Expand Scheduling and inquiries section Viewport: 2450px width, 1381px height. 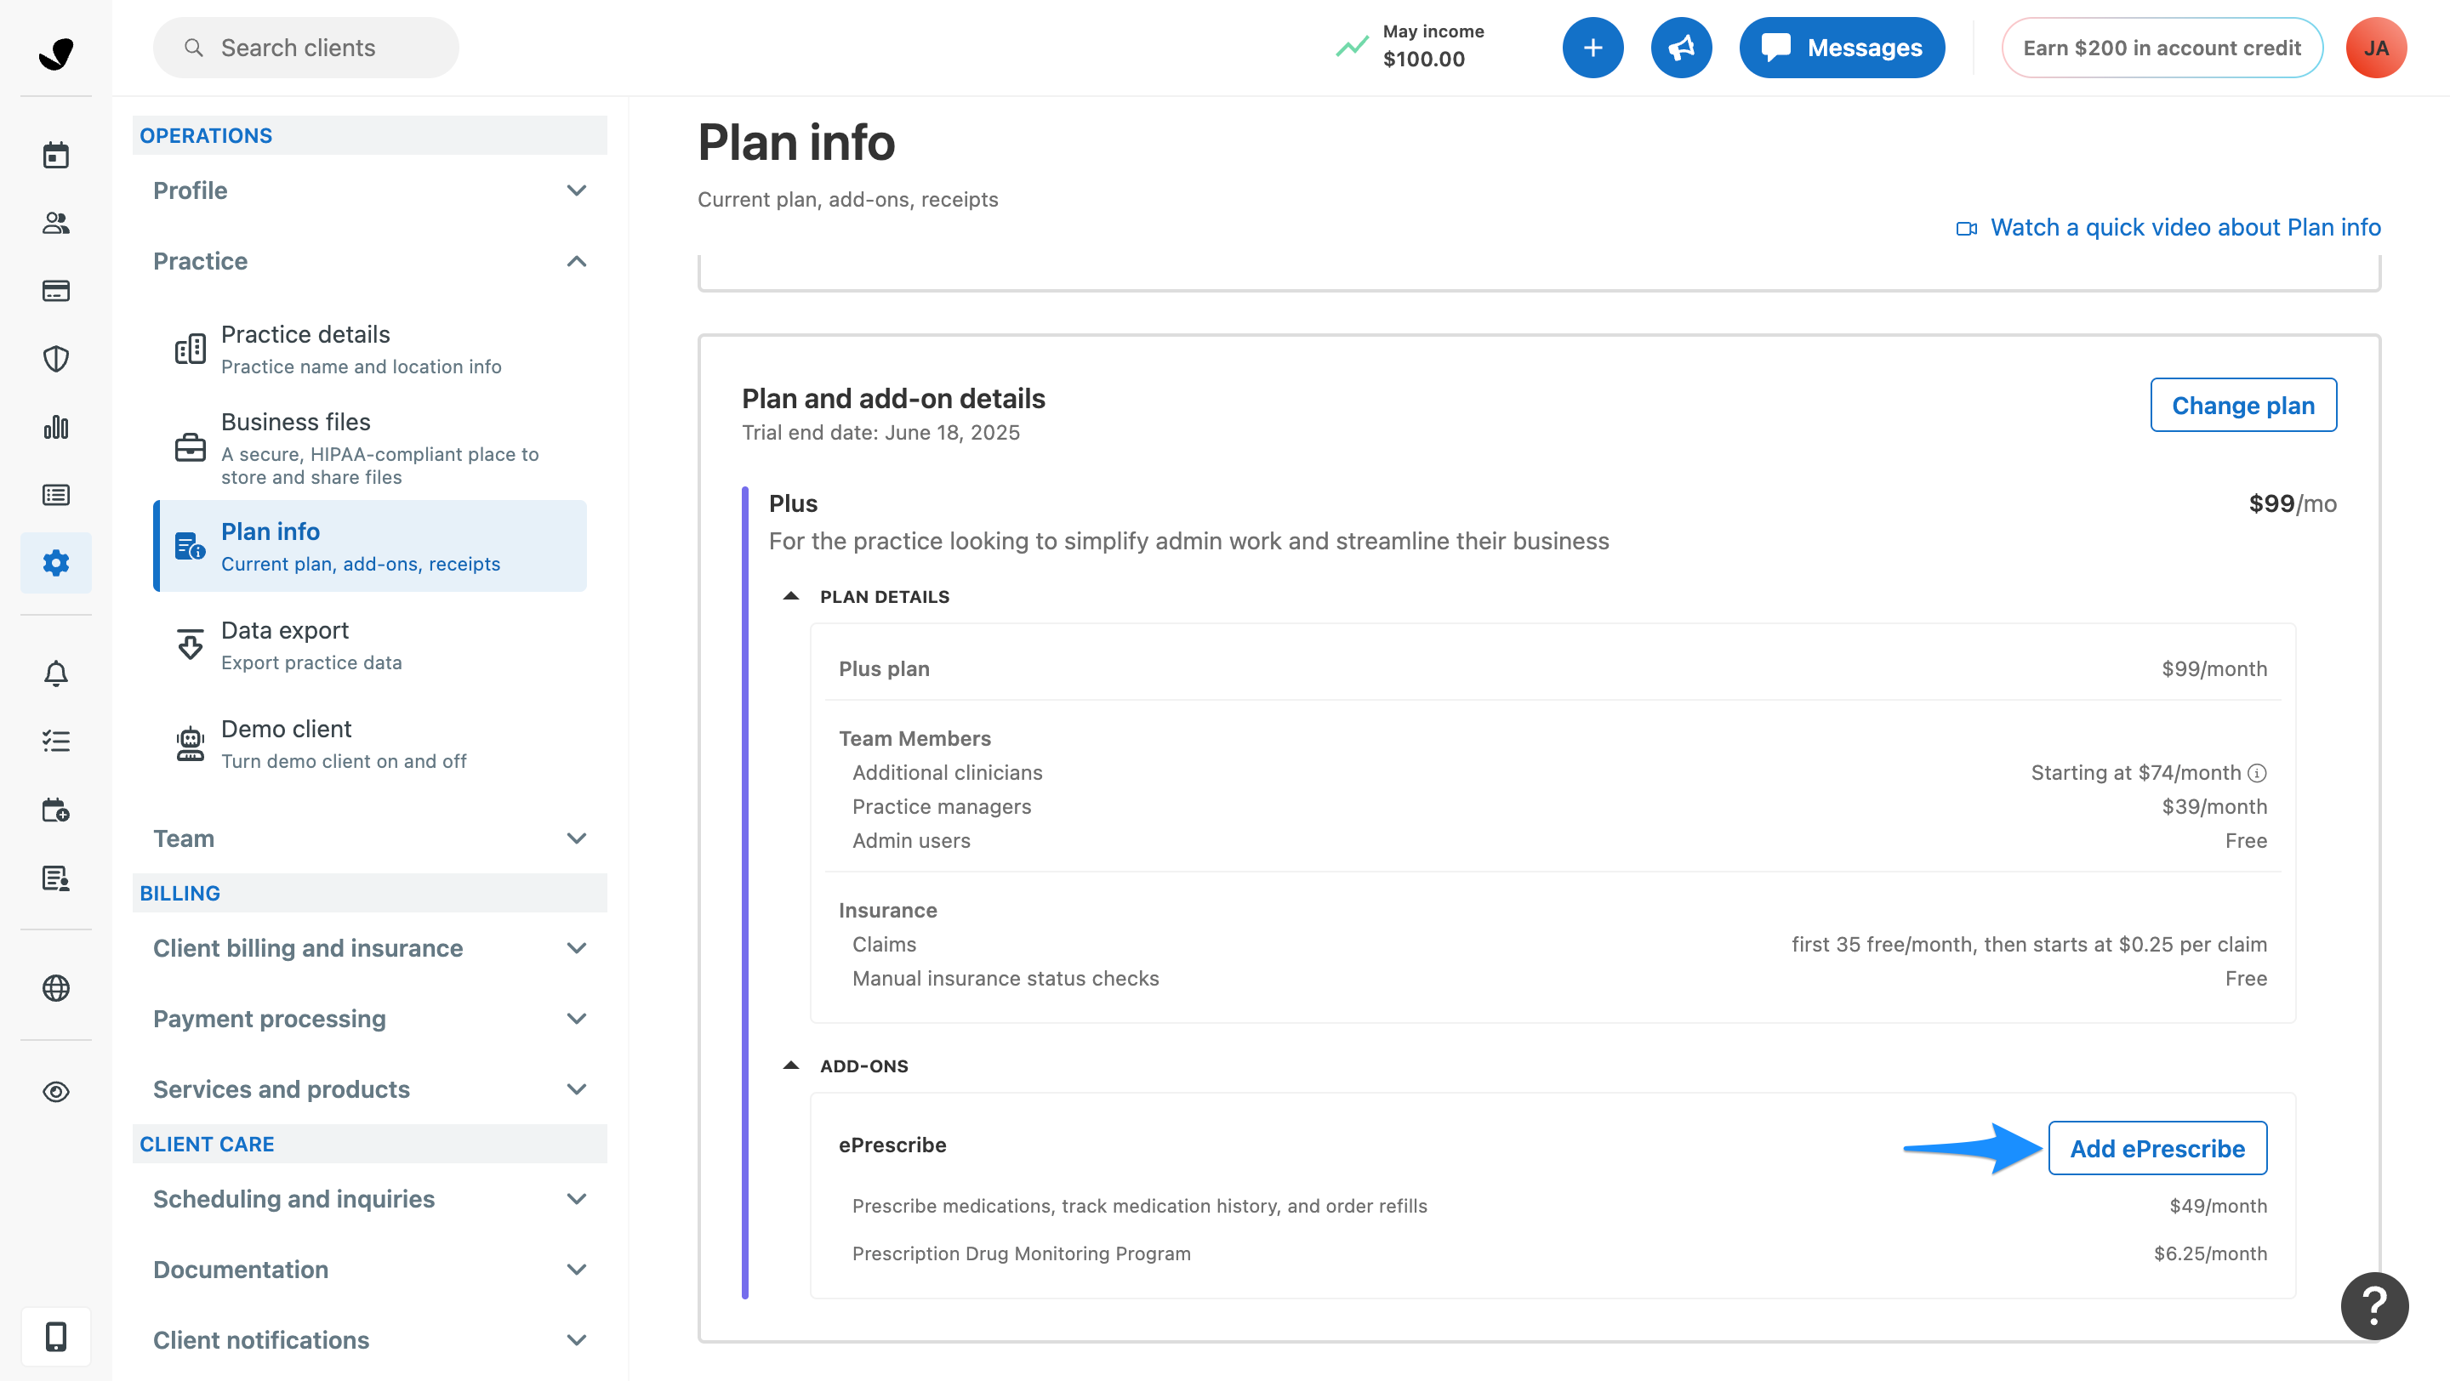click(369, 1198)
